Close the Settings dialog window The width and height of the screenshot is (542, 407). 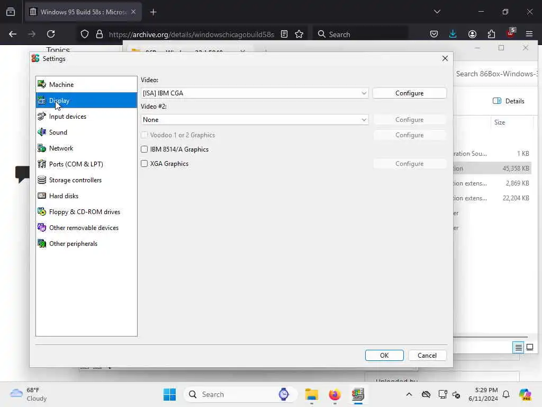point(445,58)
